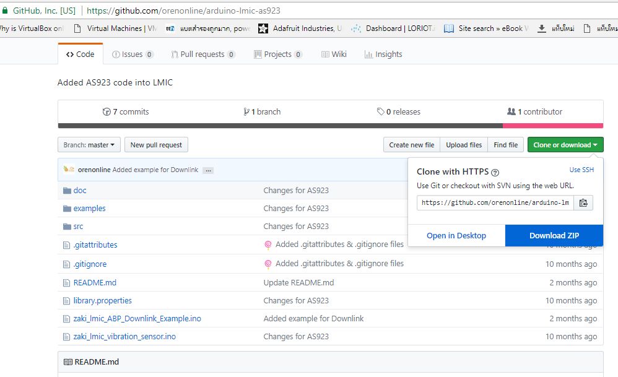
Task: Click the README.md file icon in list
Action: pyautogui.click(x=67, y=283)
